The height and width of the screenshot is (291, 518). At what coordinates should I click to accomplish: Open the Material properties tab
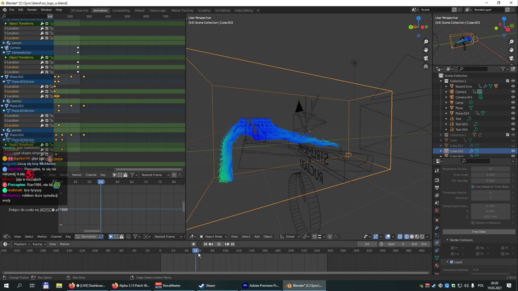(x=437, y=266)
